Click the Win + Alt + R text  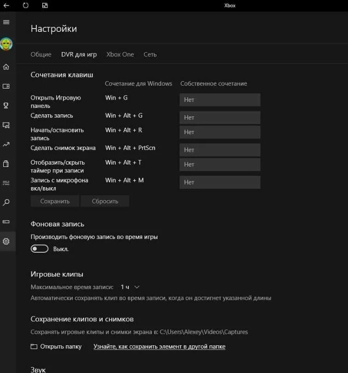click(x=123, y=130)
